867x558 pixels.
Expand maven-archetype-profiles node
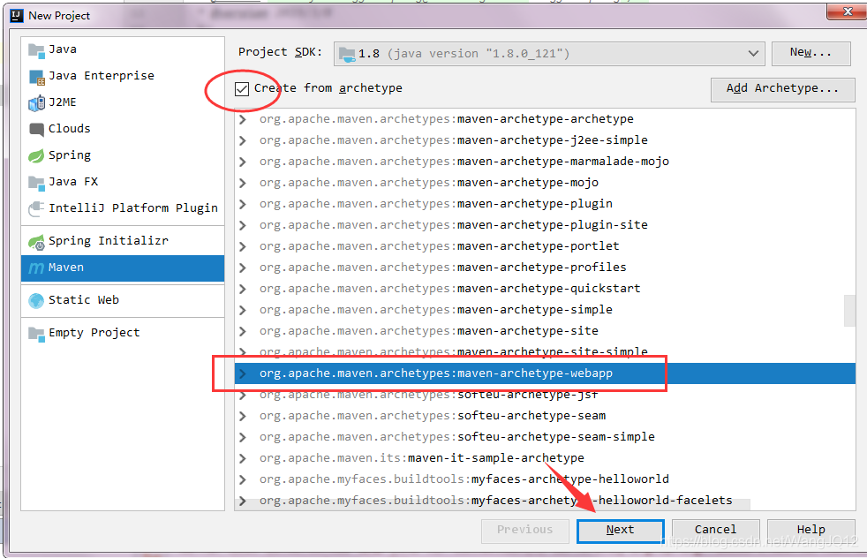(x=242, y=268)
